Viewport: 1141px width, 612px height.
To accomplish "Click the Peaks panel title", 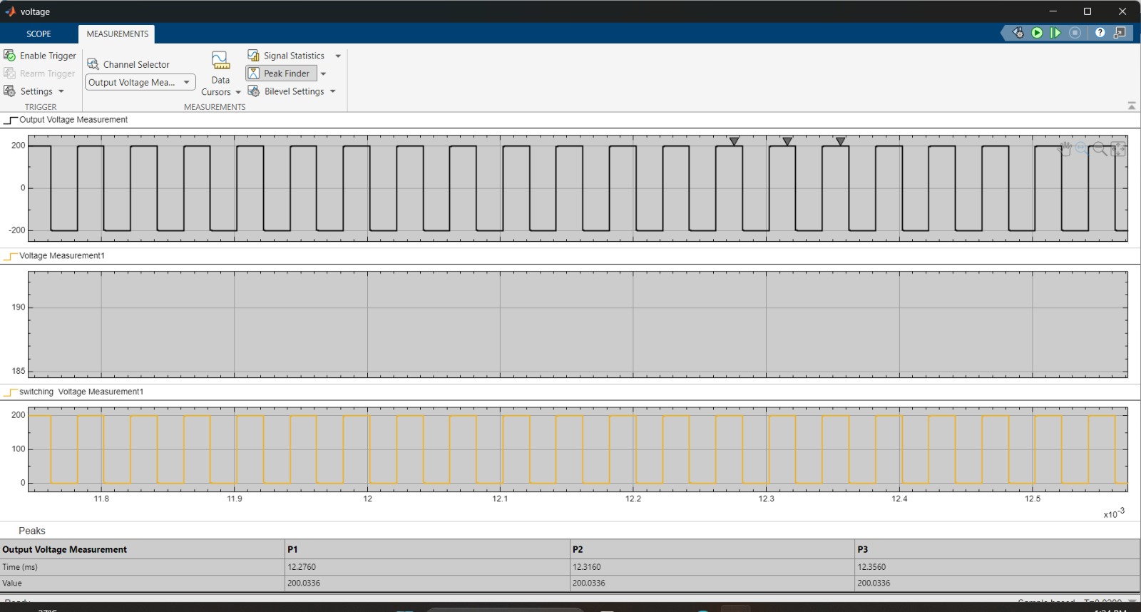I will (32, 531).
